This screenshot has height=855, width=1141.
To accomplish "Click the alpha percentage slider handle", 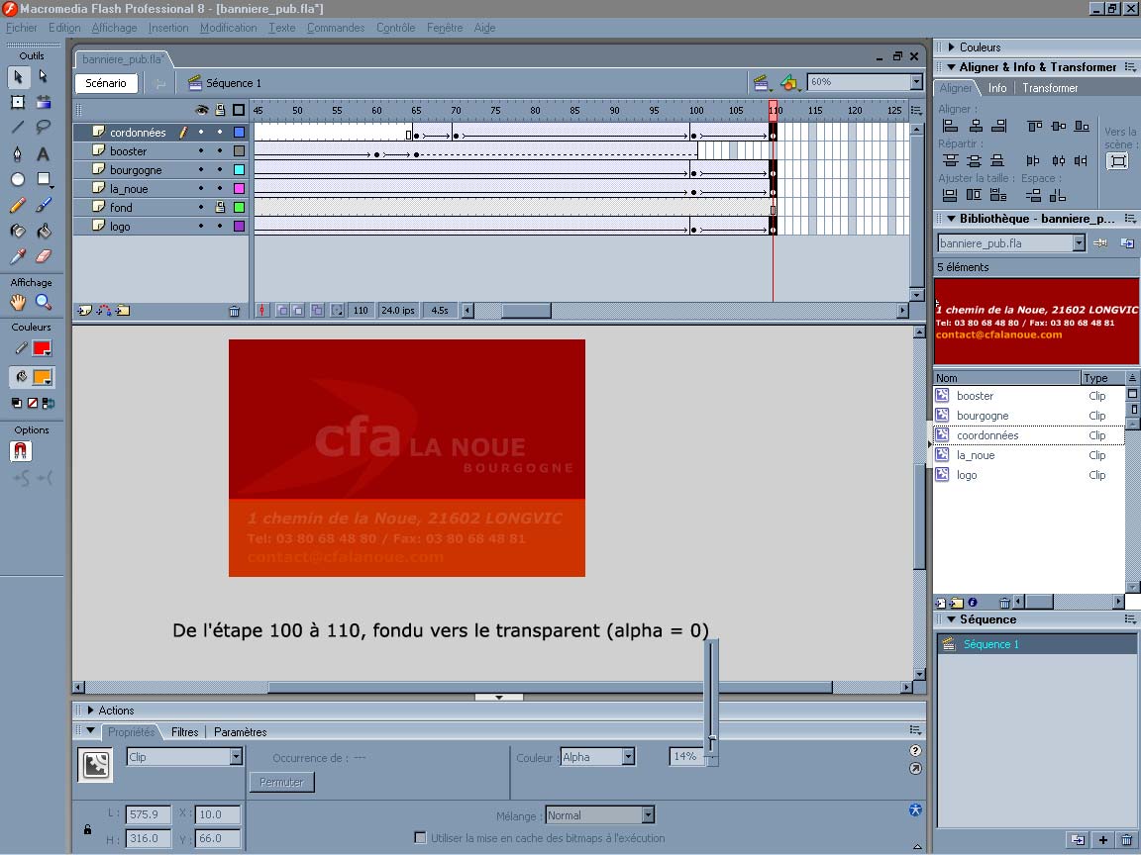I will coord(712,739).
